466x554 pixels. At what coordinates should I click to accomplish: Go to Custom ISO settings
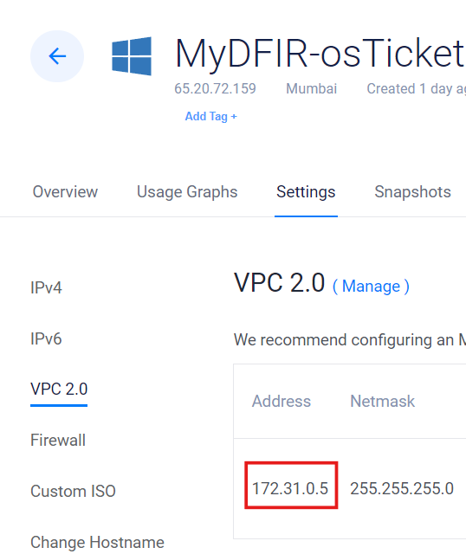pyautogui.click(x=73, y=491)
